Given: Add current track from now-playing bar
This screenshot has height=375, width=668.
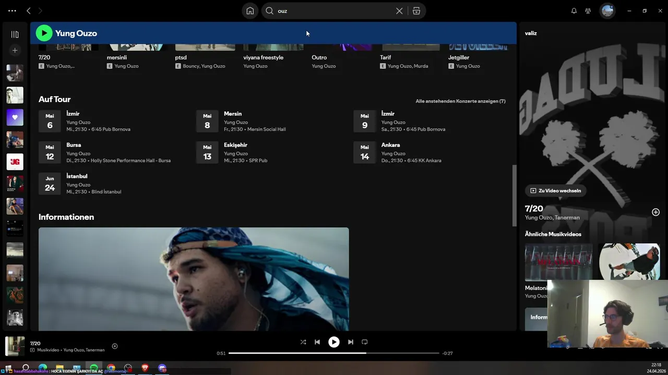Looking at the screenshot, I should tap(115, 346).
